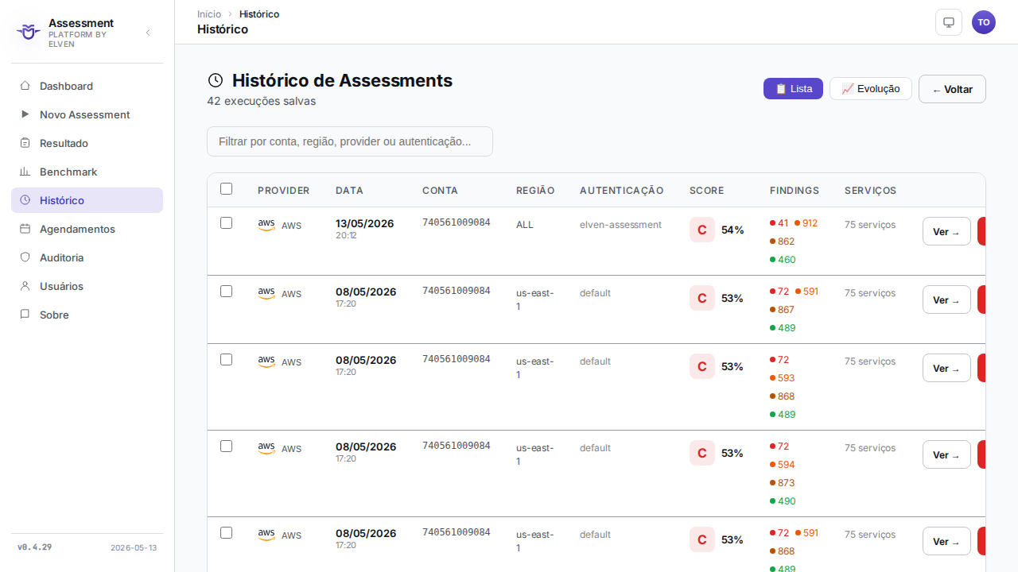Click the Serviços column header
Viewport: 1018px width, 572px height.
[870, 191]
